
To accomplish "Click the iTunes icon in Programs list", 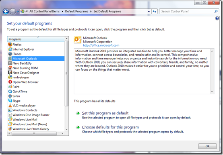I will 10,54.
